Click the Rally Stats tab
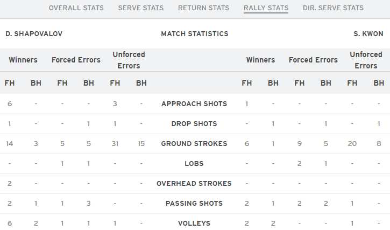390x230 pixels. (x=266, y=8)
